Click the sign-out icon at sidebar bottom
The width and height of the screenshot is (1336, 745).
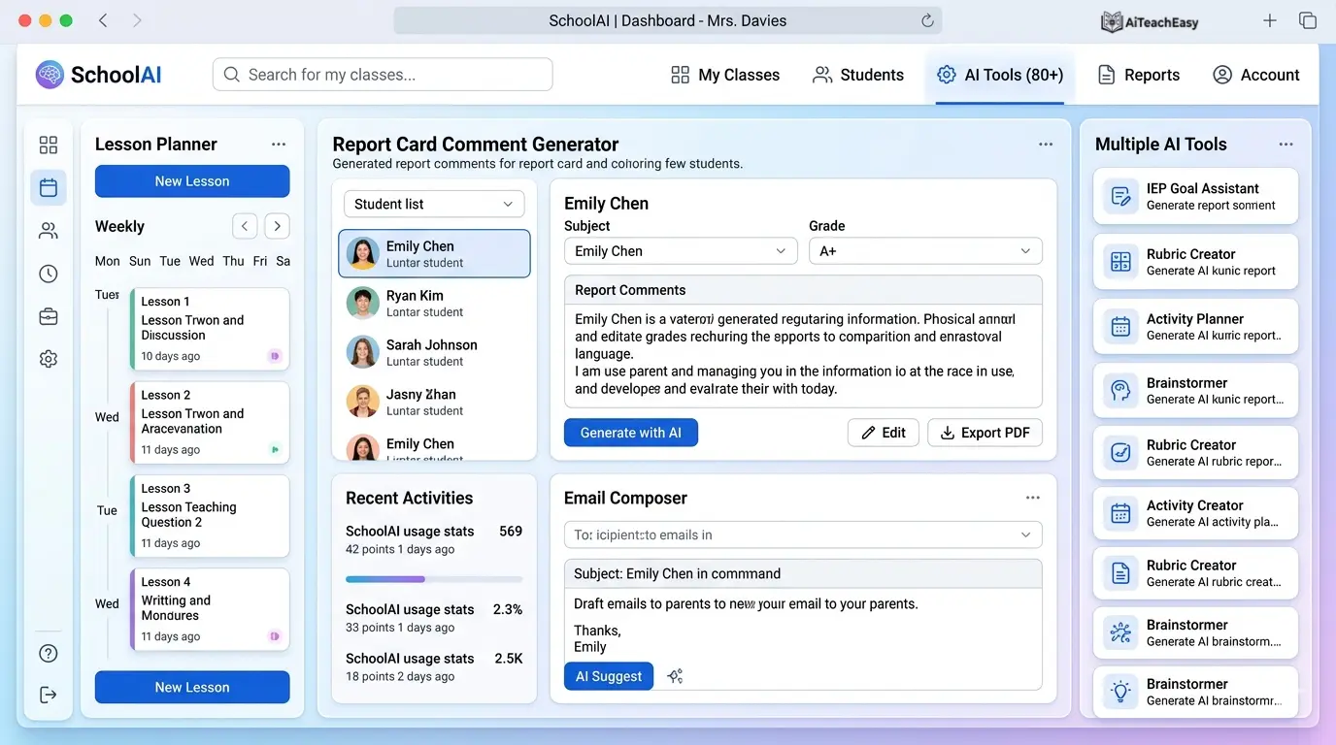49,694
